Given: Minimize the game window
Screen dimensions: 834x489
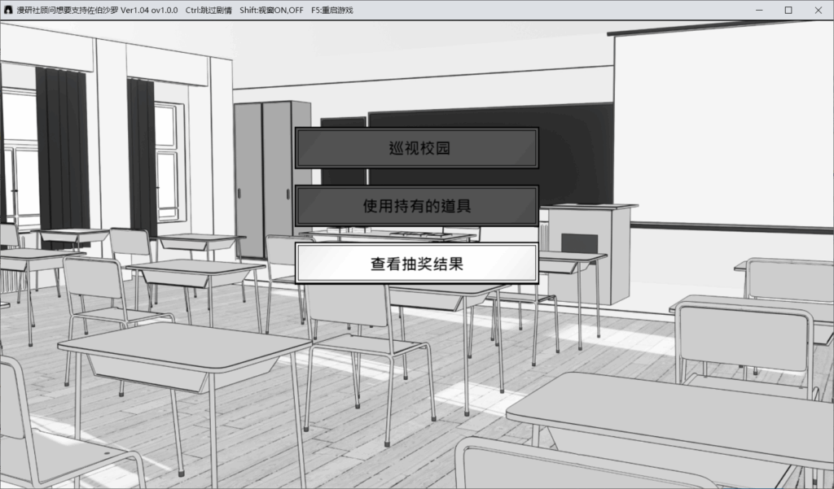Looking at the screenshot, I should [x=759, y=10].
